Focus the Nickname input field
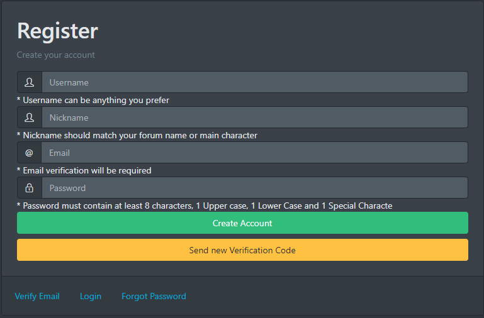 pos(255,118)
